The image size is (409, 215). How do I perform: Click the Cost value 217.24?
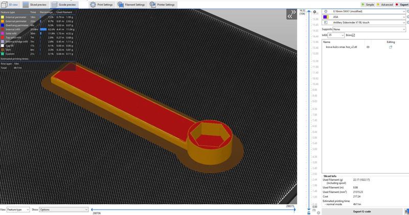[356, 197]
